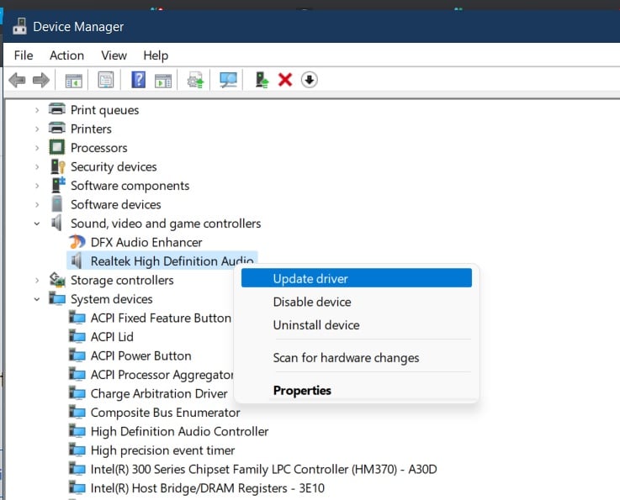Select Realtek High Definition Audio device

click(x=172, y=261)
